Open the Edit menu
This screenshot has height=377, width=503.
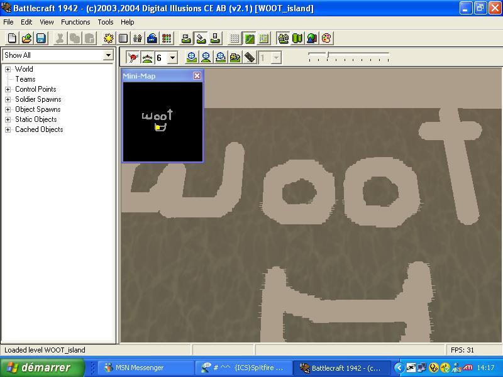click(x=26, y=22)
